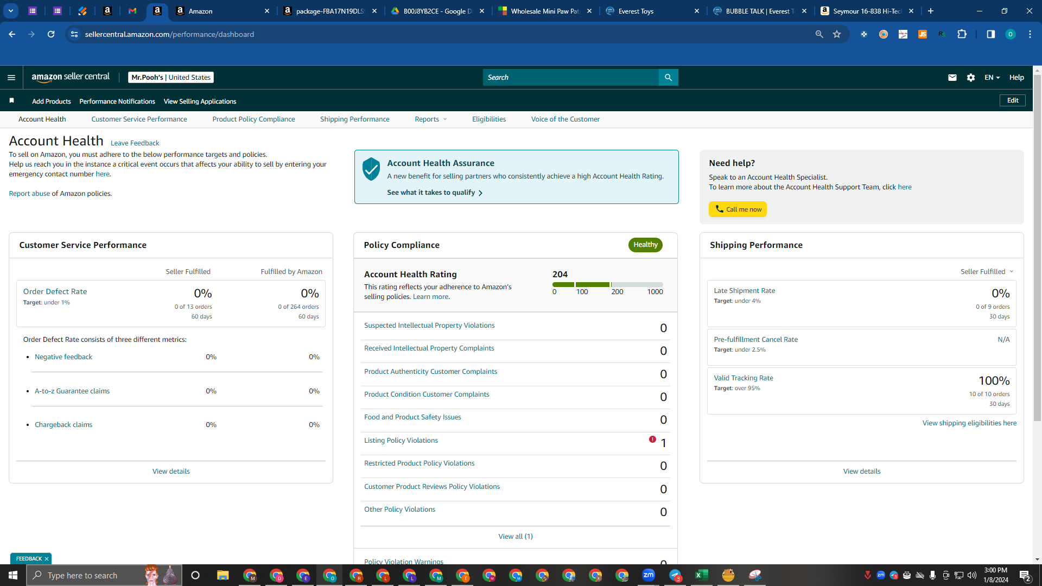
Task: Click View all (1) policy link
Action: pos(516,537)
